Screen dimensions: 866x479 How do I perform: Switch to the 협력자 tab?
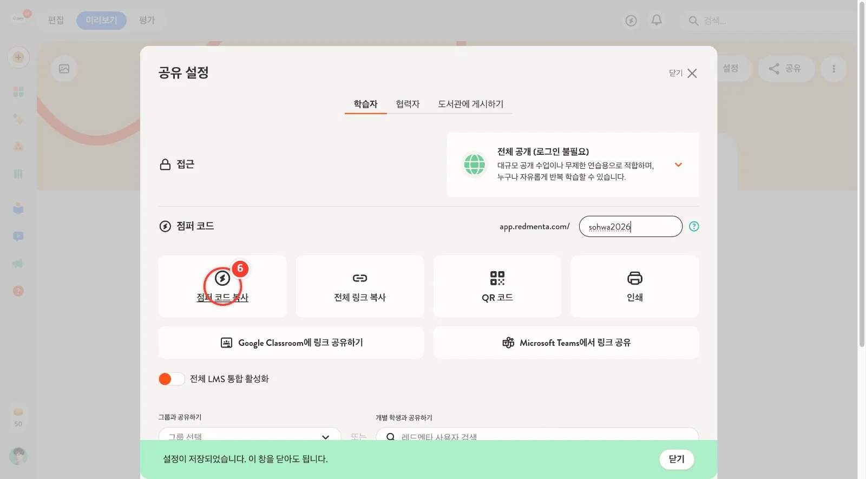pyautogui.click(x=408, y=104)
